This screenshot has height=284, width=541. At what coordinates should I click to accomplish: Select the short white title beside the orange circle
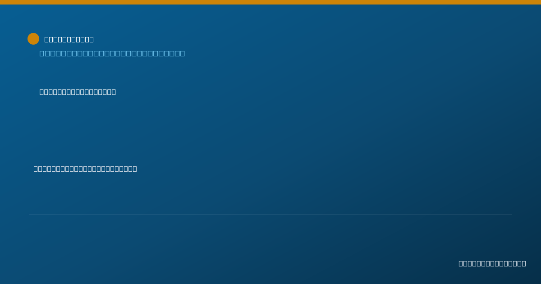click(x=69, y=39)
